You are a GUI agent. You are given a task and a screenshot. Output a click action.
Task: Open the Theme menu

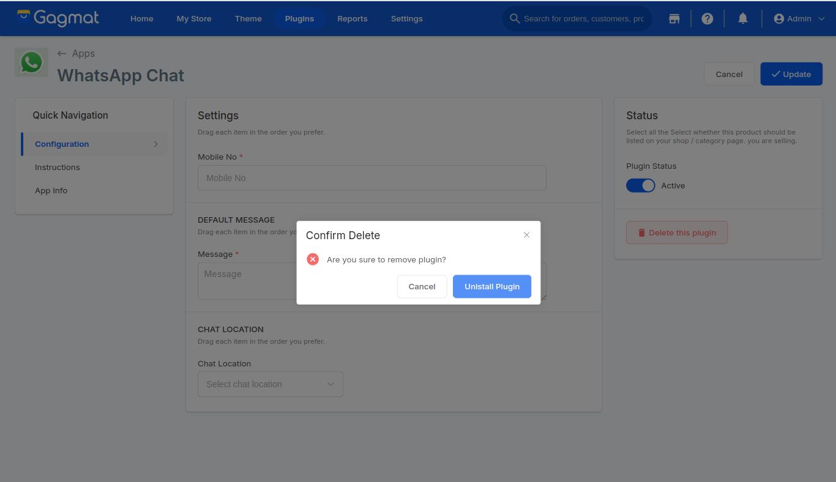point(248,19)
